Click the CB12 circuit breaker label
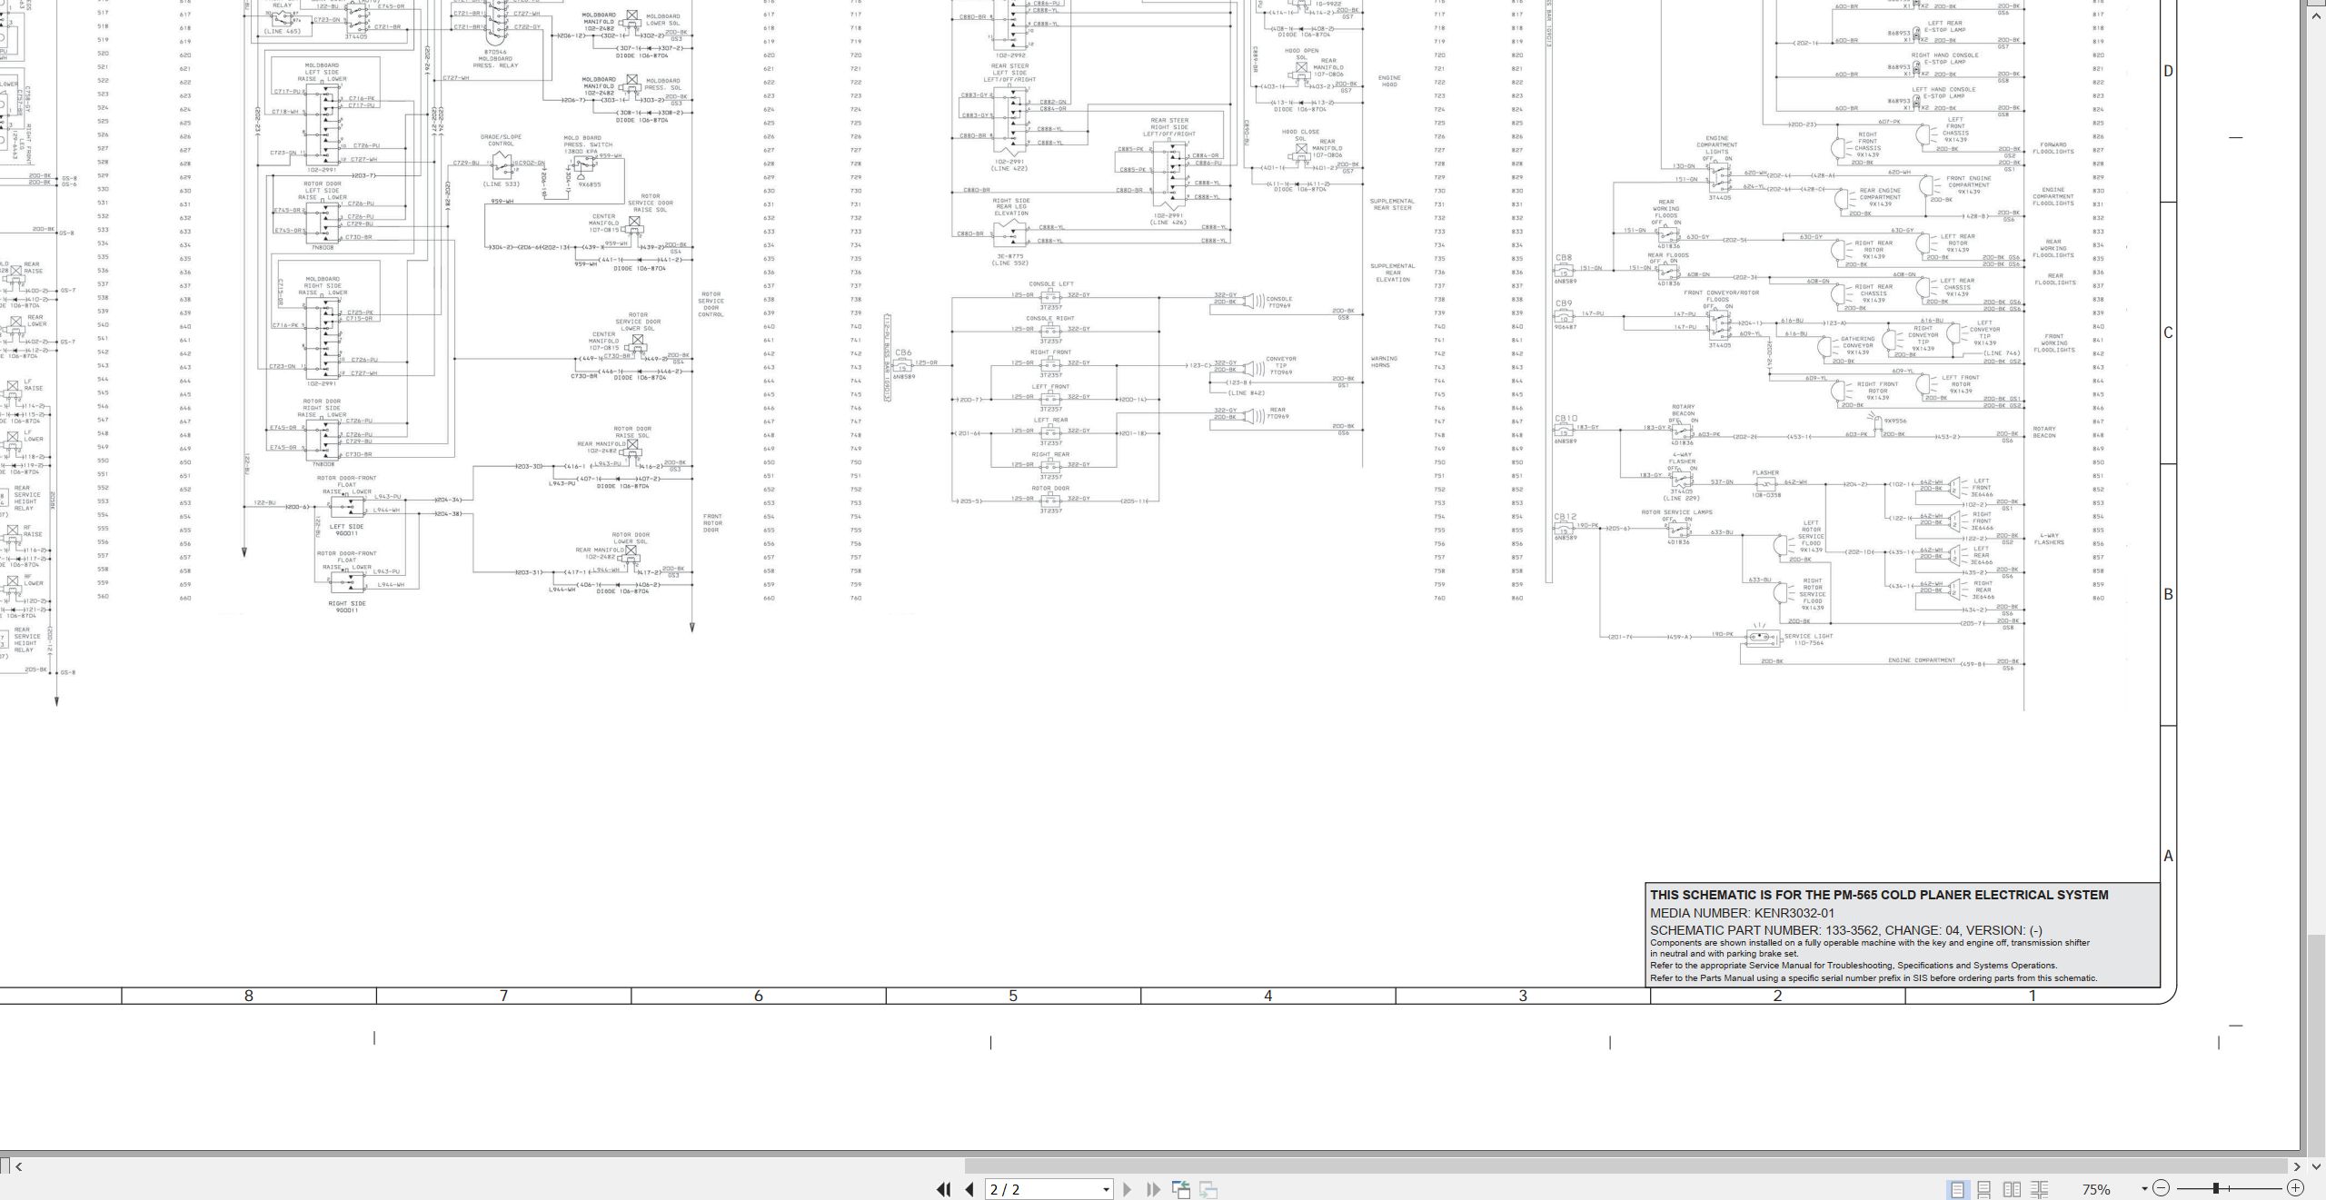2326x1200 pixels. [1566, 517]
